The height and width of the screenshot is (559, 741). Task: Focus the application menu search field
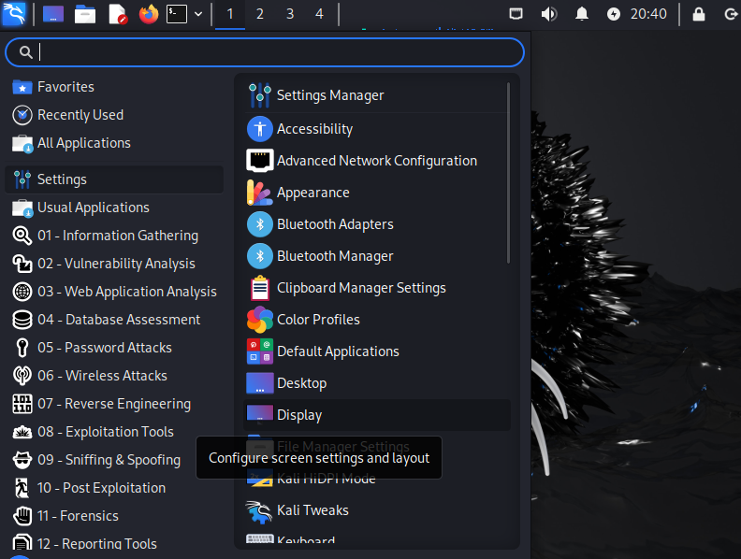click(x=265, y=52)
